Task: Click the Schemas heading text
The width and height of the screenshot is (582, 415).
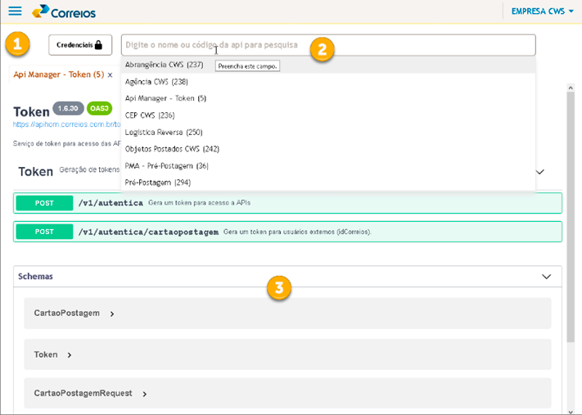Action: [36, 277]
